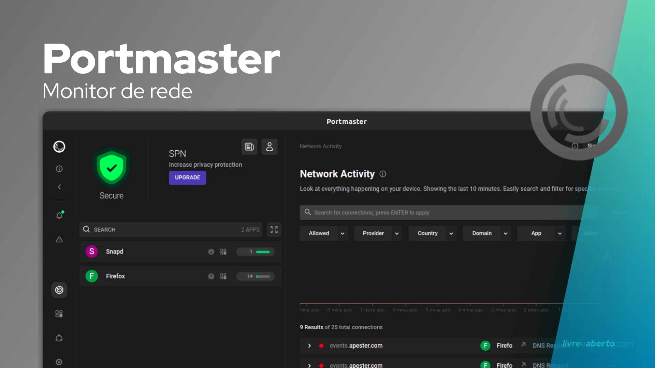Click the UPGRADE button for SPN

coord(187,178)
